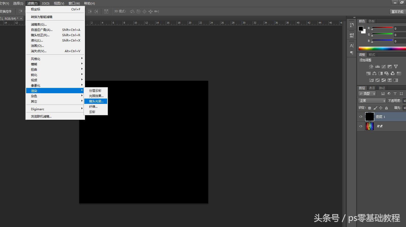Click the lock-all padlock icon

pyautogui.click(x=386, y=108)
